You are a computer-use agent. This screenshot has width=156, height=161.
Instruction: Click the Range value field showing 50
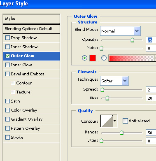pyautogui.click(x=151, y=133)
